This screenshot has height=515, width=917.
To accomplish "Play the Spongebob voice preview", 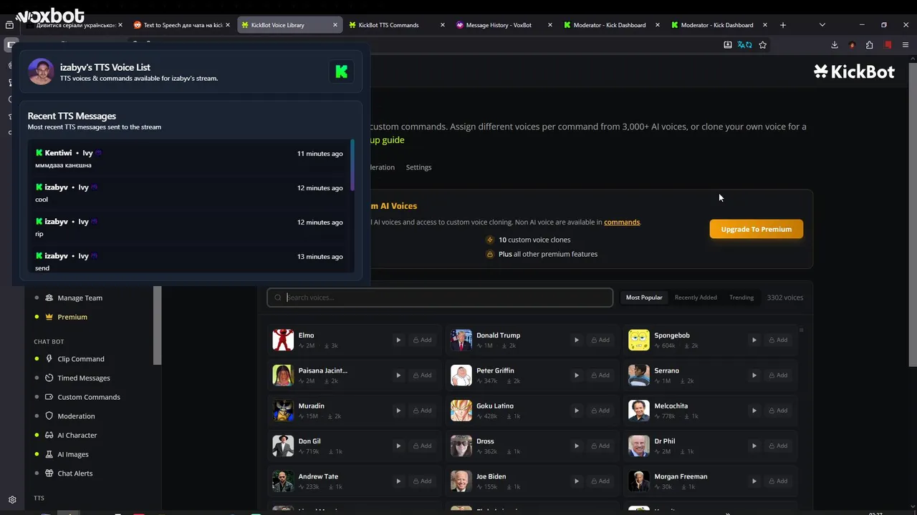I will 754,340.
